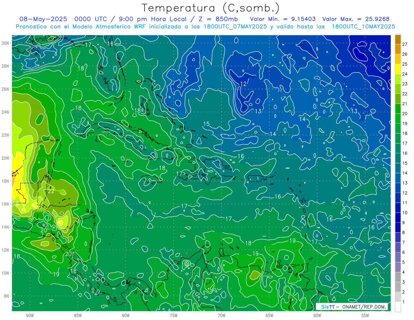Click the '24N' latitude axis label
The image size is (414, 320).
(x=5, y=112)
